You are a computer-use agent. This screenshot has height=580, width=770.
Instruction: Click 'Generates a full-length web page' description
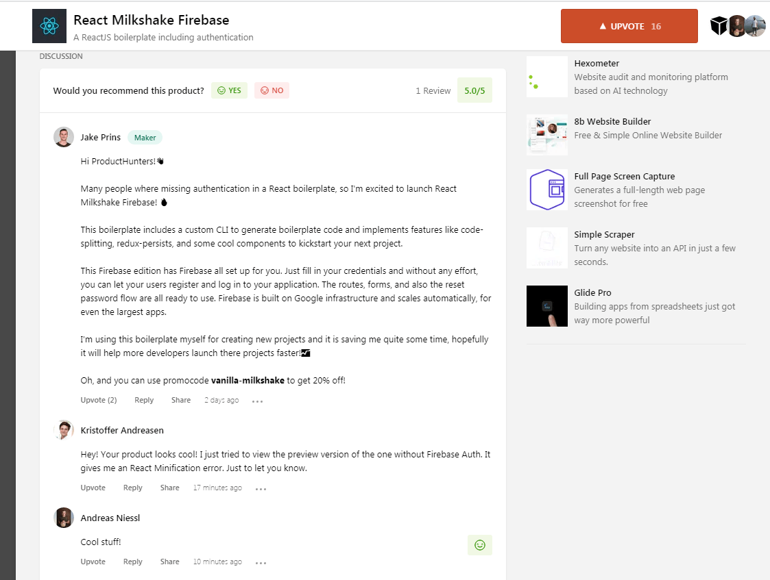click(639, 197)
